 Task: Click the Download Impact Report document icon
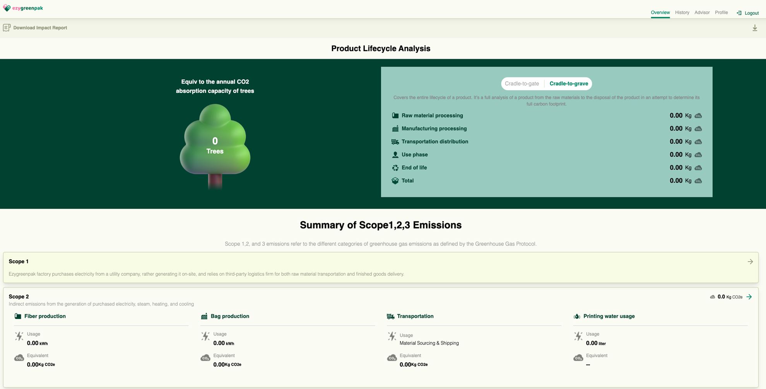(7, 27)
